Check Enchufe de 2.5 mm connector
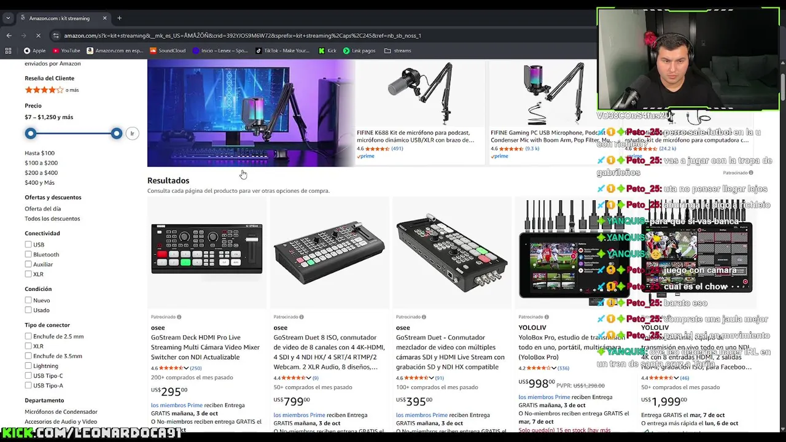Image resolution: width=786 pixels, height=442 pixels. (28, 336)
